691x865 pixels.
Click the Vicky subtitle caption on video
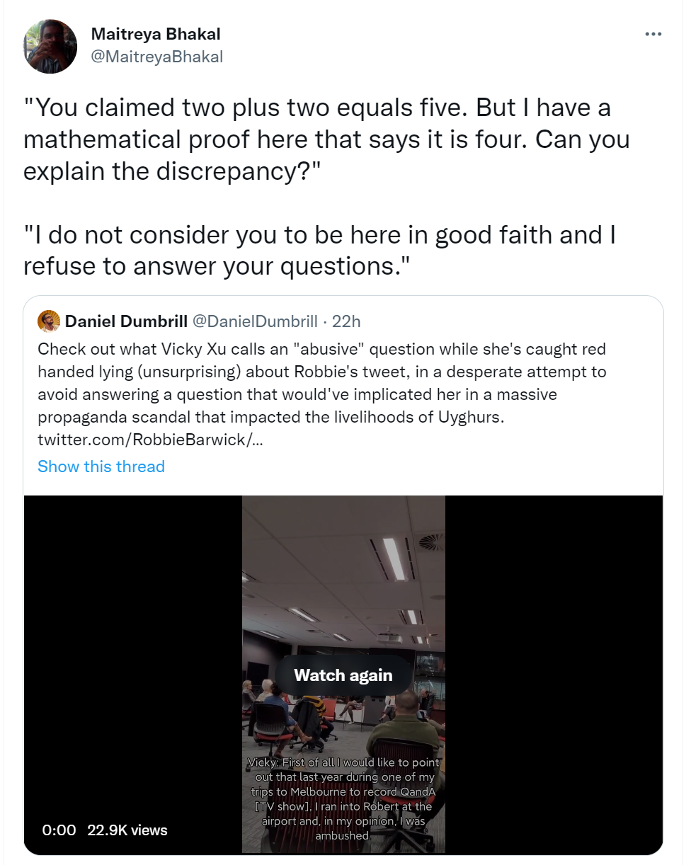[343, 798]
